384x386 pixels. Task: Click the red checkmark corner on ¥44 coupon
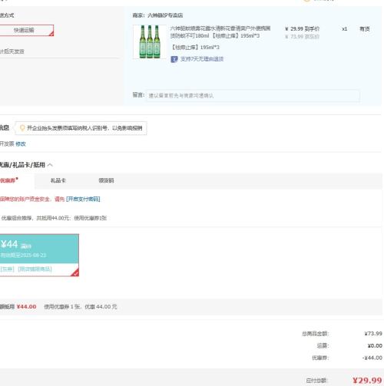point(74,272)
